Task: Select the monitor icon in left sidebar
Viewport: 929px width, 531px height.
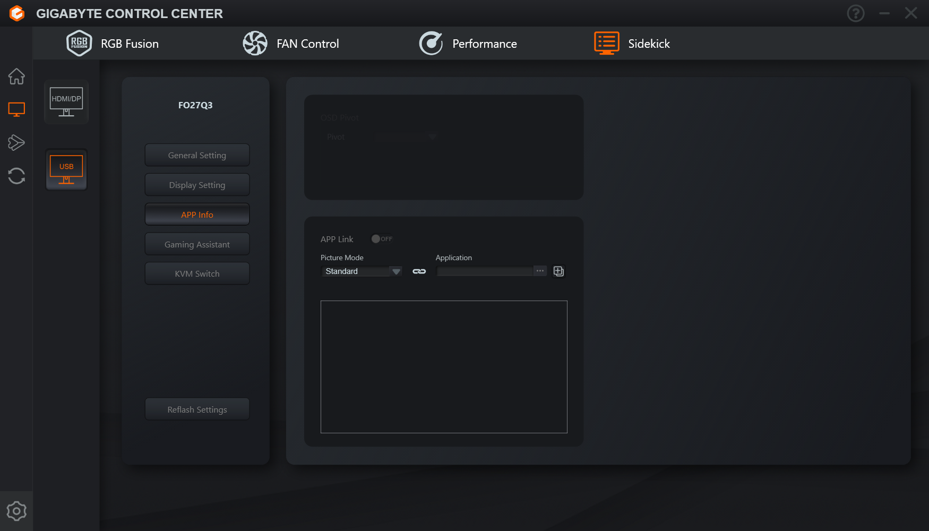Action: coord(16,109)
